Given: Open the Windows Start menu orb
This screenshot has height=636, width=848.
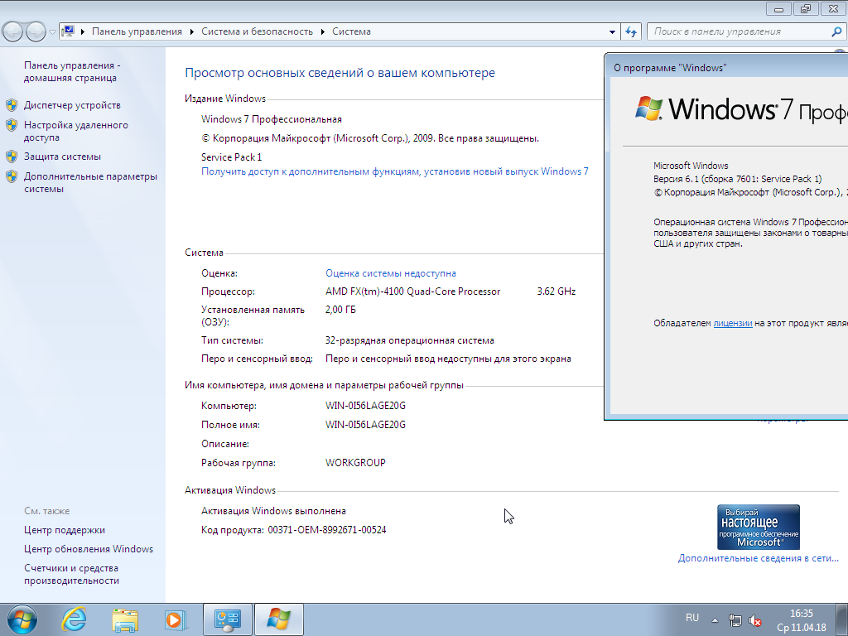Looking at the screenshot, I should click(22, 619).
